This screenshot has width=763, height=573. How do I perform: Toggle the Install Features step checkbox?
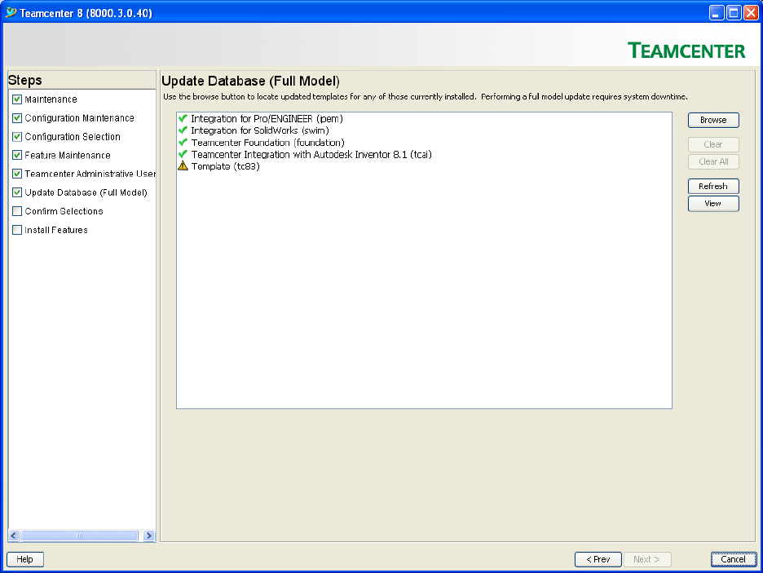tap(17, 230)
